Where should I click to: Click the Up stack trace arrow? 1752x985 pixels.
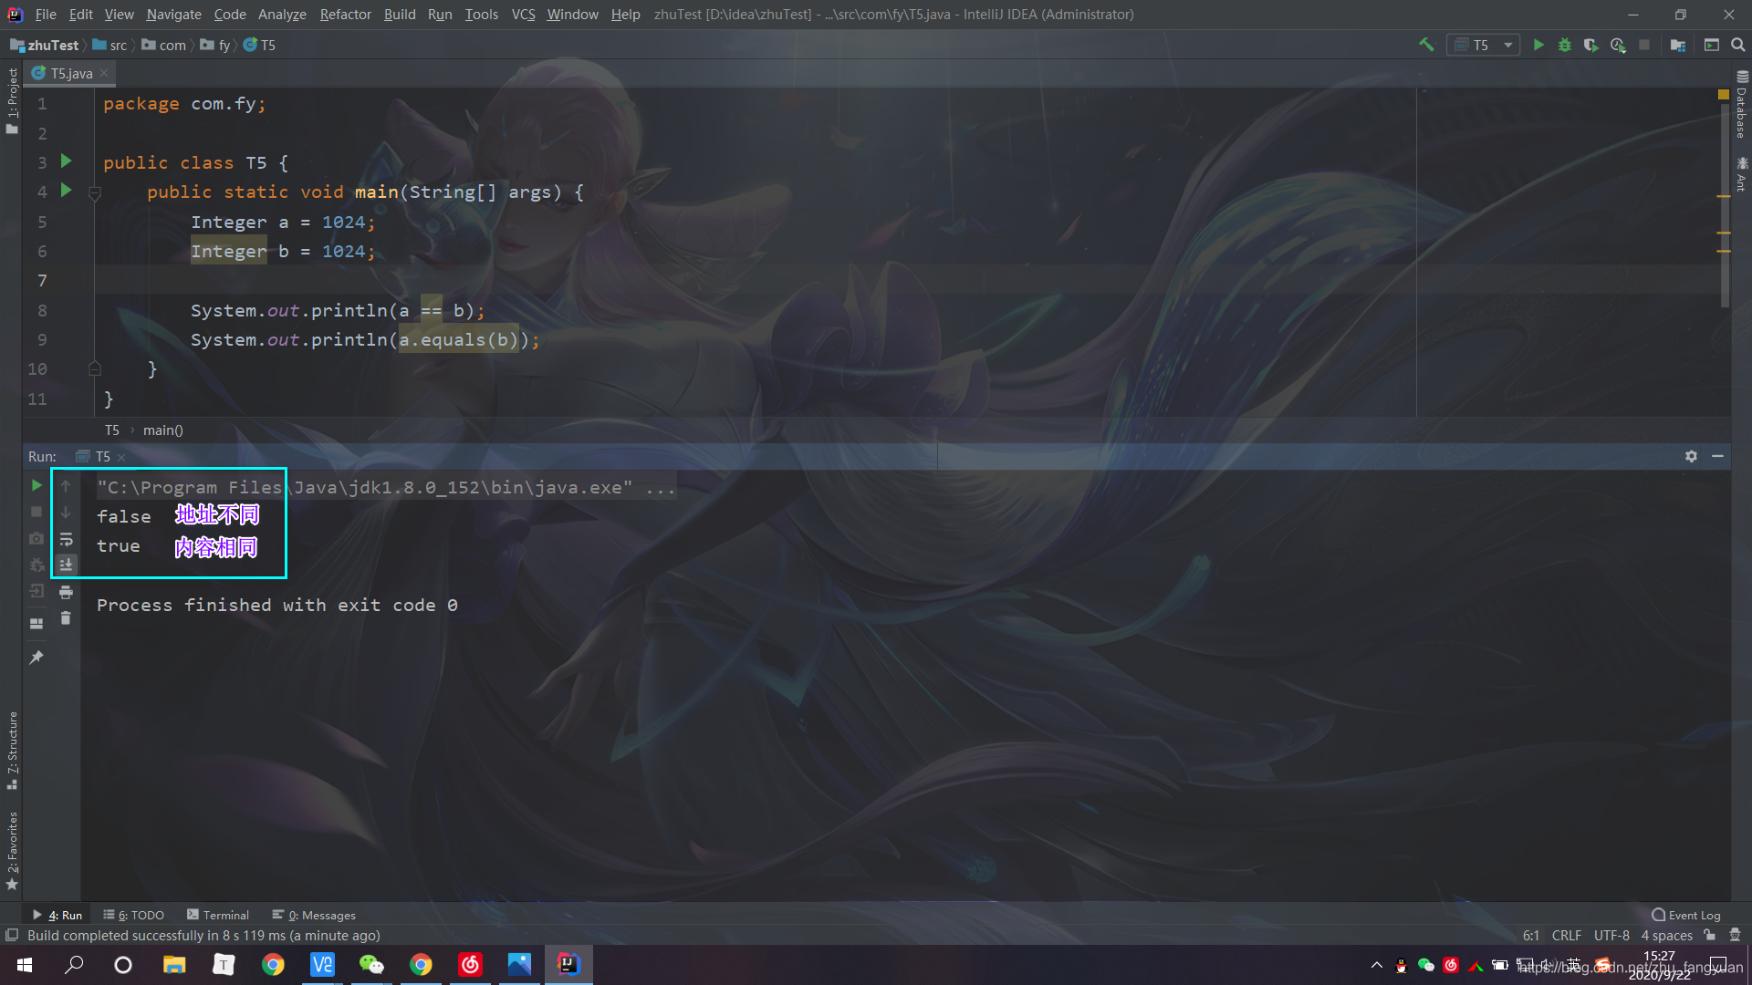(x=66, y=486)
